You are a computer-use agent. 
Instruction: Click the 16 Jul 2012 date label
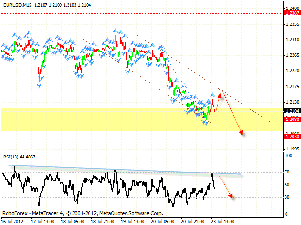pyautogui.click(x=13, y=221)
